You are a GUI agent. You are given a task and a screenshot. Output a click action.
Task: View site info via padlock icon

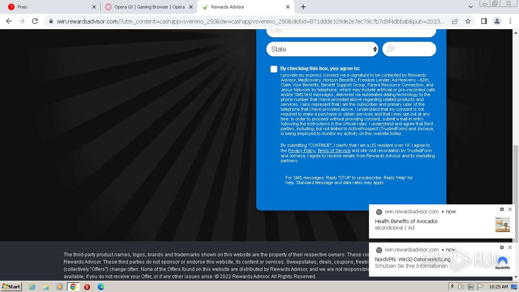[x=51, y=21]
